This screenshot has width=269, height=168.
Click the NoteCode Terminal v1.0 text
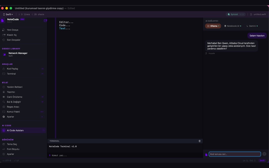pos(63,147)
